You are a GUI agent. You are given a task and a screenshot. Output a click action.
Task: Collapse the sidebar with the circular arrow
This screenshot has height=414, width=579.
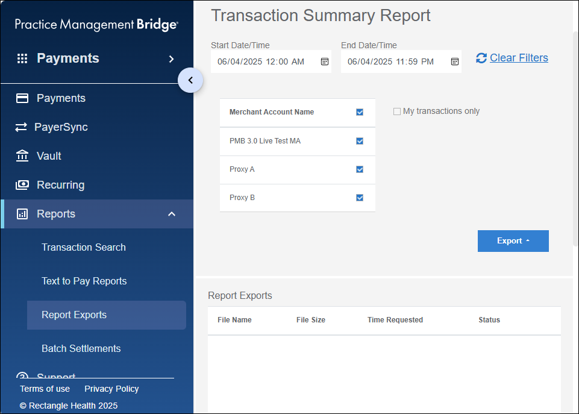coord(190,80)
